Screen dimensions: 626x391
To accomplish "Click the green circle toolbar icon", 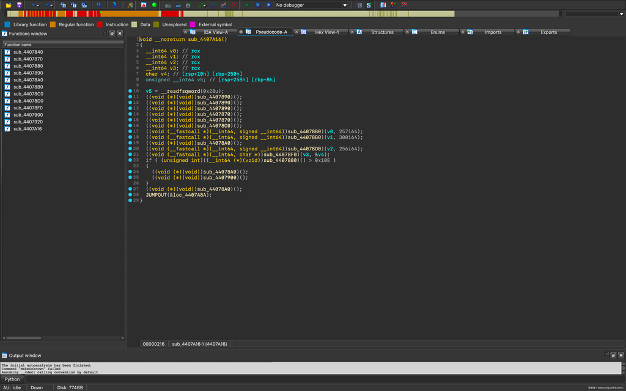I will click(x=154, y=5).
